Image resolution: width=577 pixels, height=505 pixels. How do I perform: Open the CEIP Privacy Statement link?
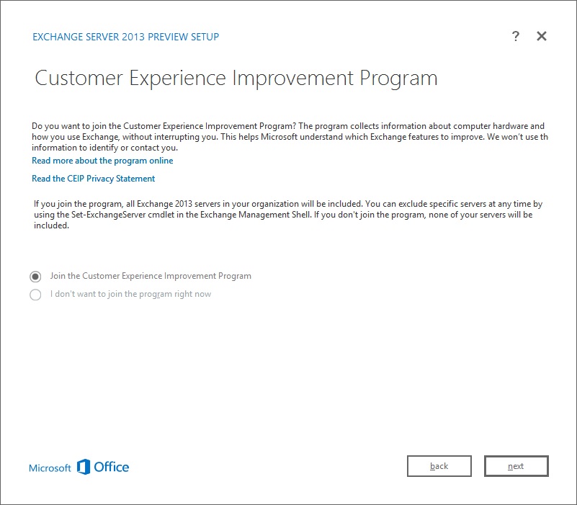pyautogui.click(x=91, y=178)
